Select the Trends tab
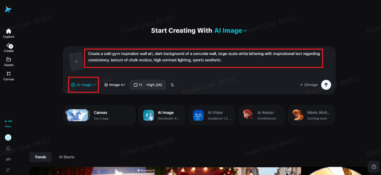Screen dimensions: 381x175 point(40,157)
